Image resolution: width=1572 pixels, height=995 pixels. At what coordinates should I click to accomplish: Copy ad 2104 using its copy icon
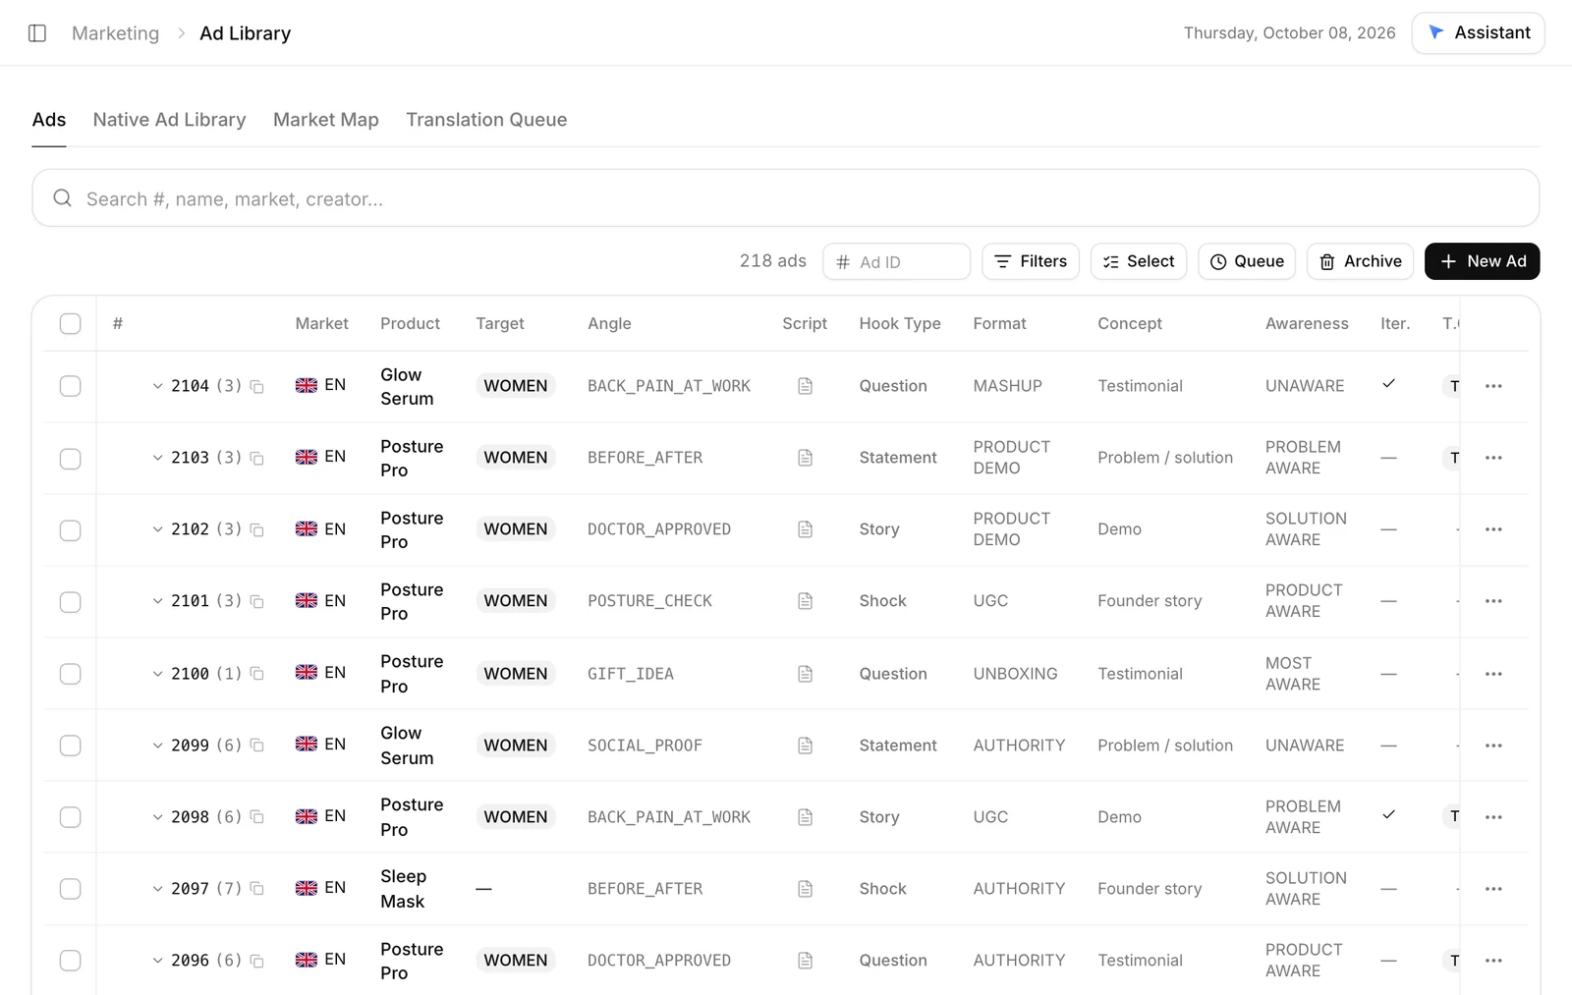[x=256, y=387]
